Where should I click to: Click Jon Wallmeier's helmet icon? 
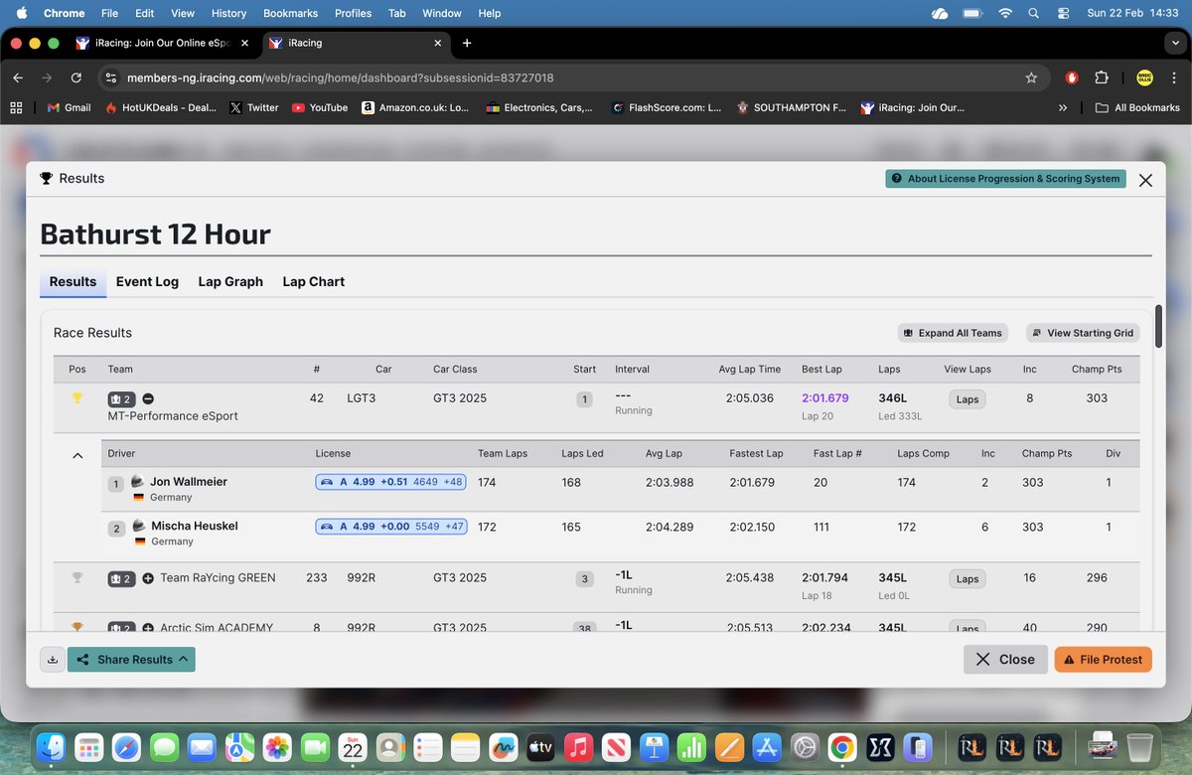click(x=137, y=481)
